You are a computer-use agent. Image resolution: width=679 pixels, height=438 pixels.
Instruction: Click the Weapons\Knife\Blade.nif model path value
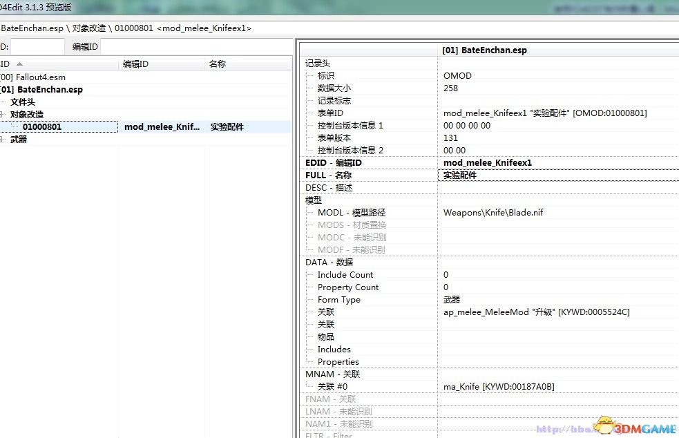click(493, 213)
